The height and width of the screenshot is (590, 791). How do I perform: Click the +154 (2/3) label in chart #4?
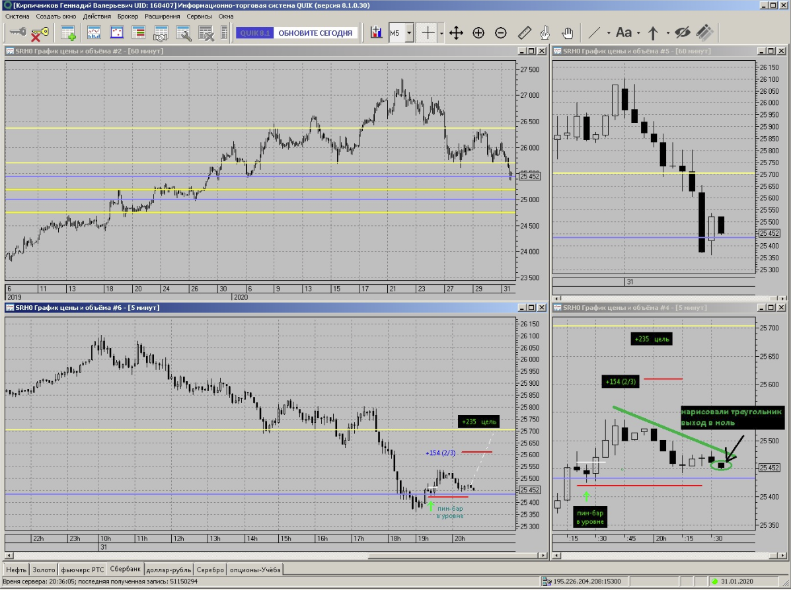click(621, 382)
